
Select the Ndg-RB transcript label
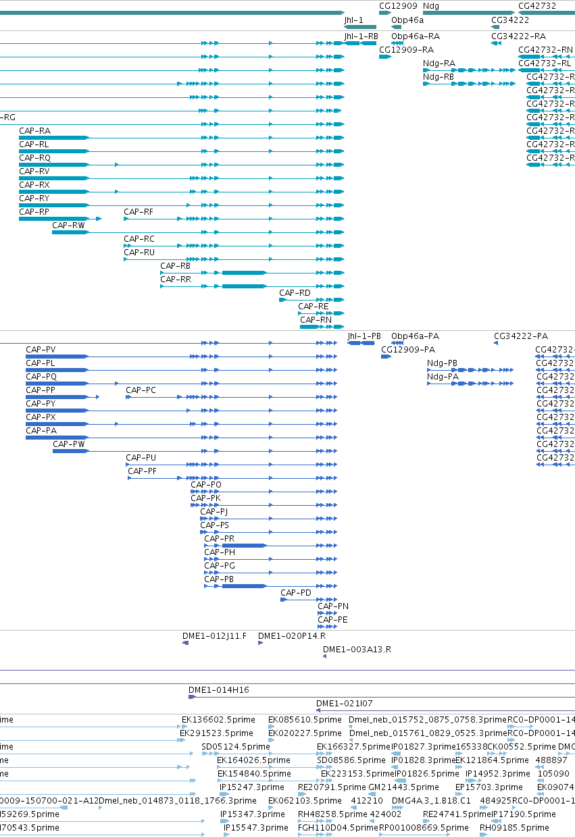(439, 77)
